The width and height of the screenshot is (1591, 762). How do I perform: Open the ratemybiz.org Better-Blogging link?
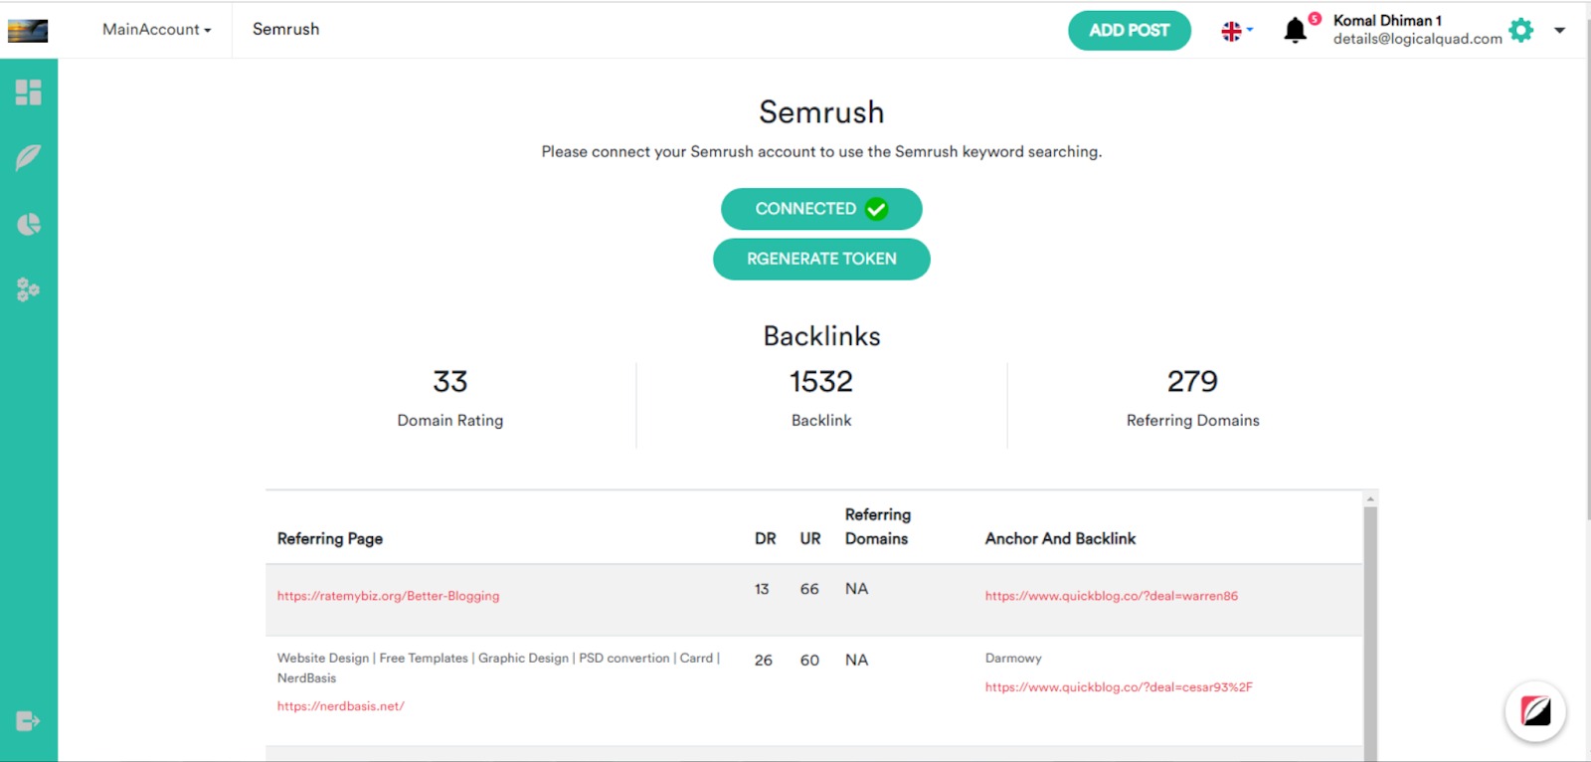pyautogui.click(x=388, y=596)
